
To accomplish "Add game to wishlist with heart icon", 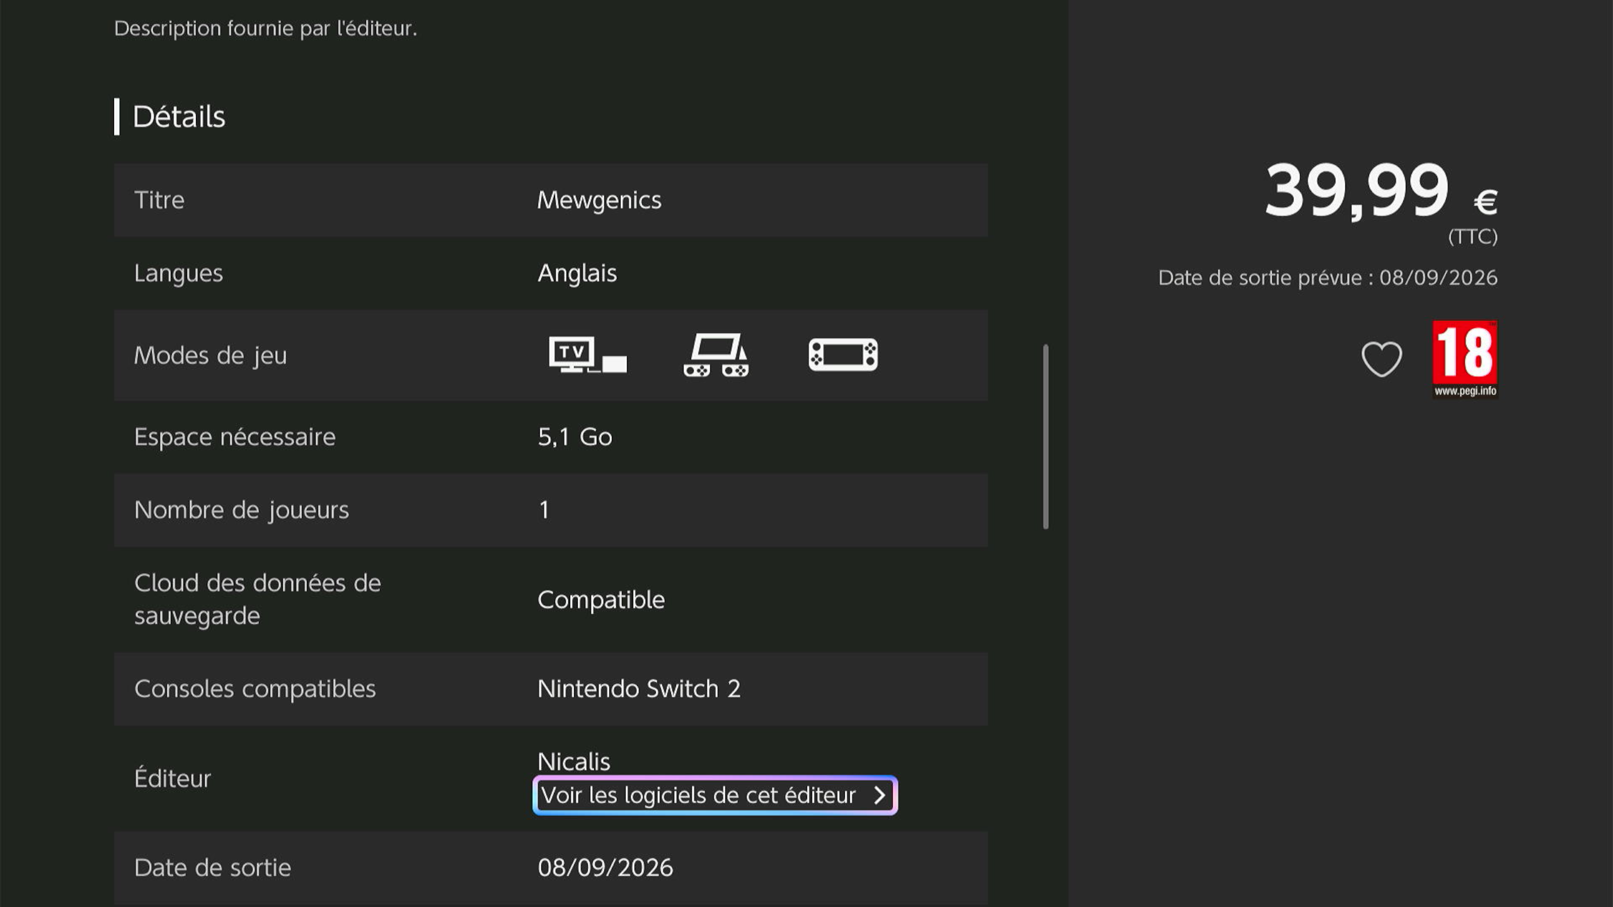I will (x=1381, y=359).
